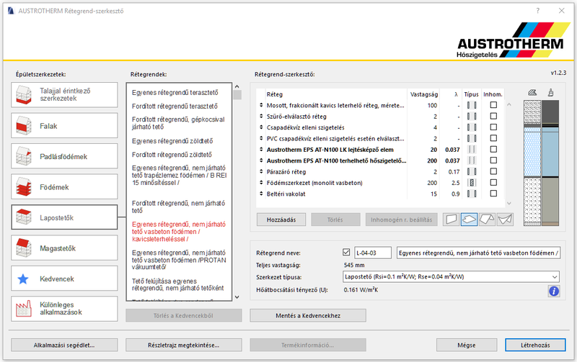Viewport: 577px width, 362px height.
Task: Select PROTAN vákuumtető layer structure
Action: (x=179, y=260)
